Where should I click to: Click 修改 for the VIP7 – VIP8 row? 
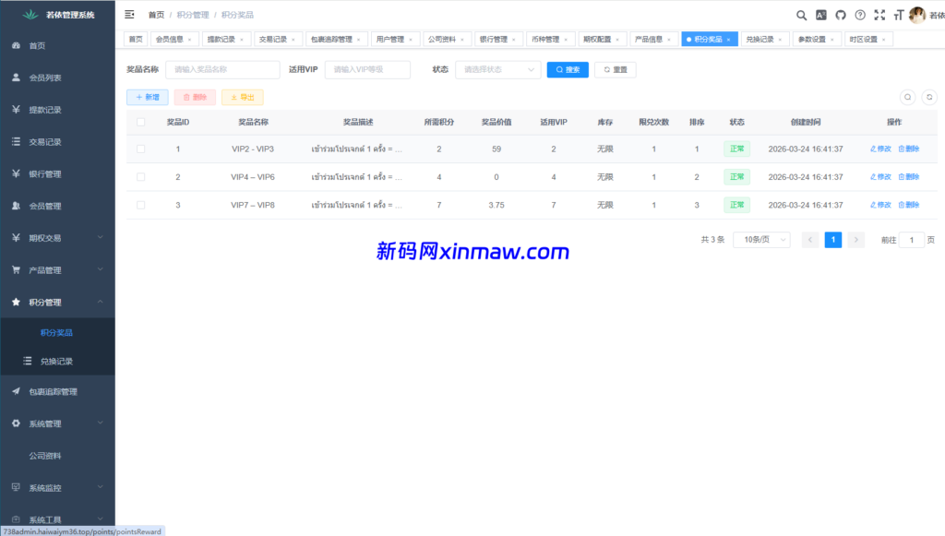tap(880, 205)
